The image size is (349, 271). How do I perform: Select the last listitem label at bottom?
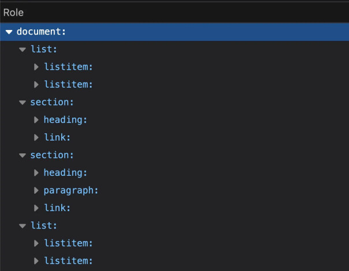pyautogui.click(x=68, y=261)
